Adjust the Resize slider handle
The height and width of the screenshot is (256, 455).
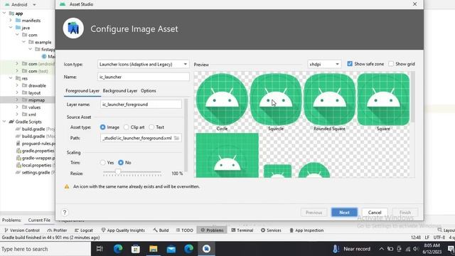(118, 172)
